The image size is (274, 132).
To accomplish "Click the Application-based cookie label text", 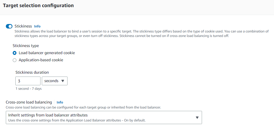I will (41, 60).
